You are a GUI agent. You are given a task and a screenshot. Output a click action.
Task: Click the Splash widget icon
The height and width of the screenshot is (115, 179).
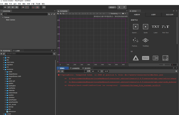(x=136, y=27)
